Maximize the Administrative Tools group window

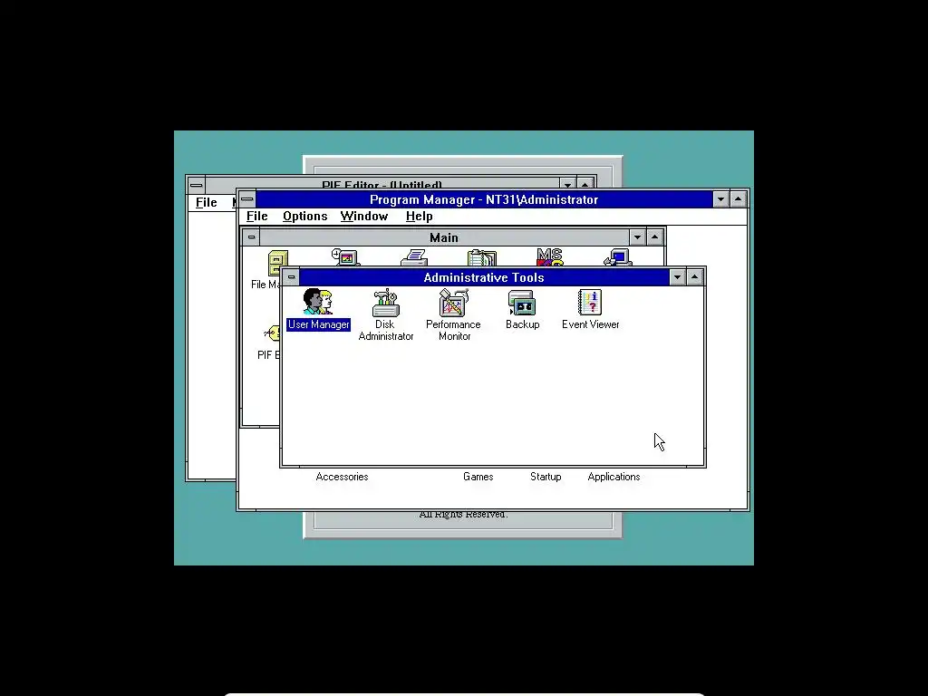[695, 277]
